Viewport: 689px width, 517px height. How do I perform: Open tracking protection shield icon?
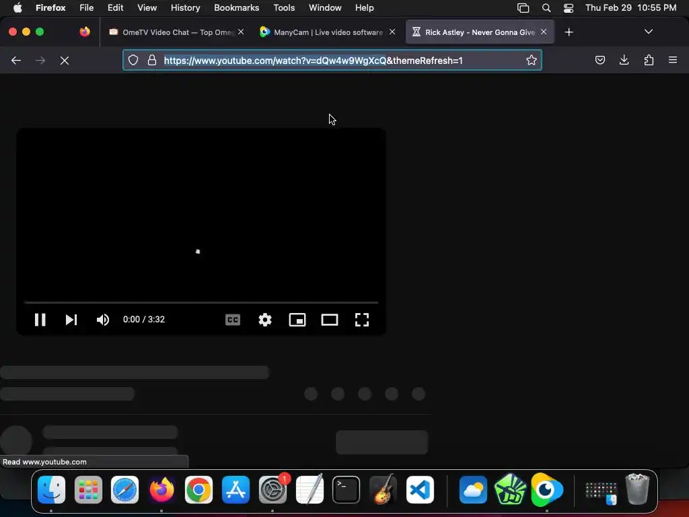click(133, 60)
